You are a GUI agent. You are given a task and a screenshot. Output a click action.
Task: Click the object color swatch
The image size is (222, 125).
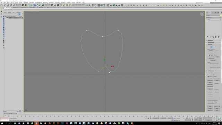point(221,15)
